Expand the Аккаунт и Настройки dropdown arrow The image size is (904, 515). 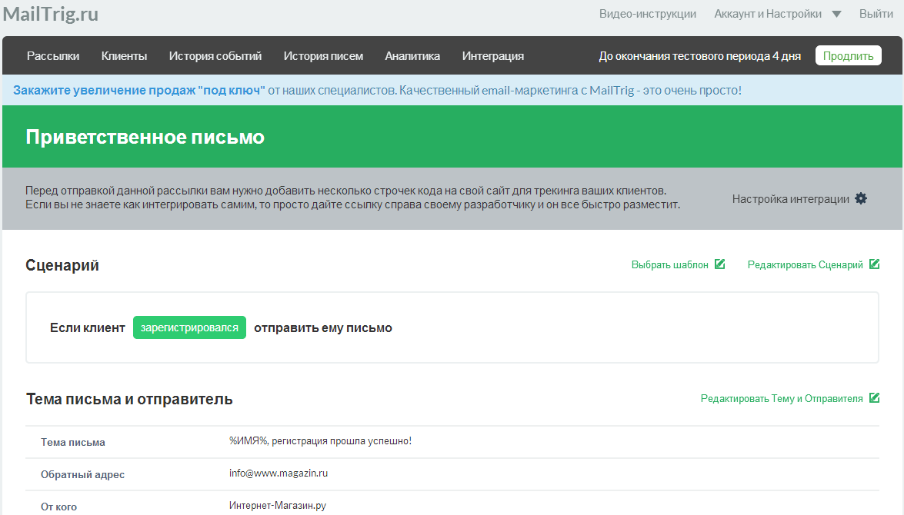[836, 15]
